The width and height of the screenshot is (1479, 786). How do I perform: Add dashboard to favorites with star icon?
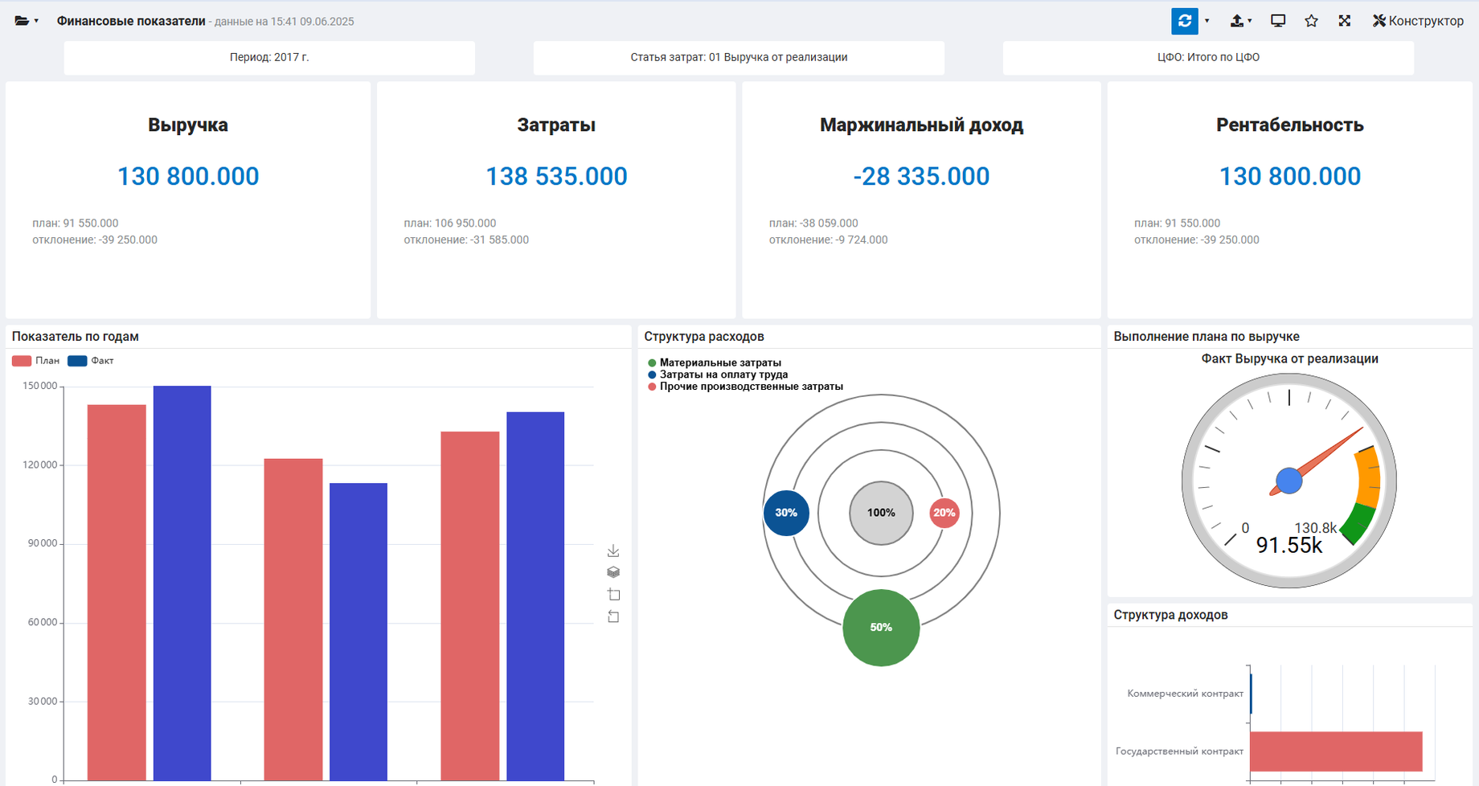click(1311, 21)
